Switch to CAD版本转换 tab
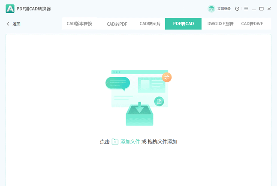This screenshot has height=186, width=277. 79,24
